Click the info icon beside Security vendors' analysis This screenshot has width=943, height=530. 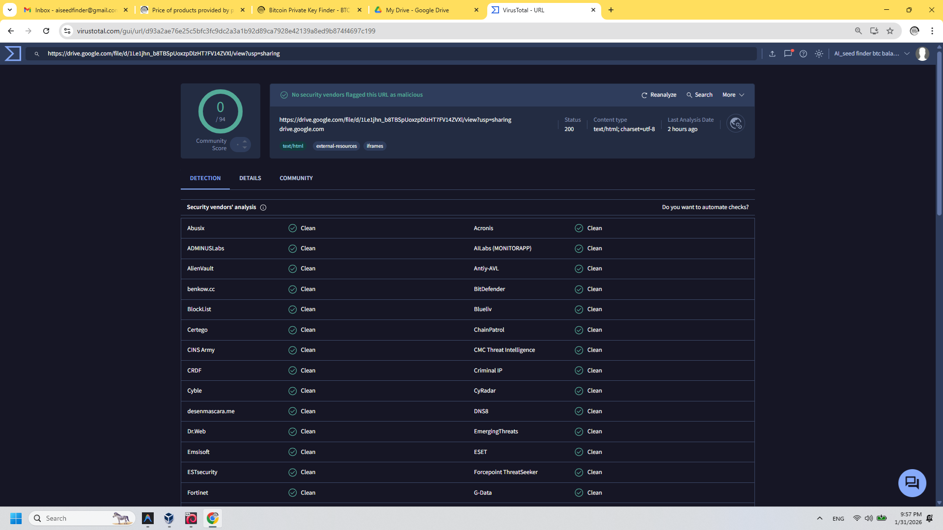263,208
